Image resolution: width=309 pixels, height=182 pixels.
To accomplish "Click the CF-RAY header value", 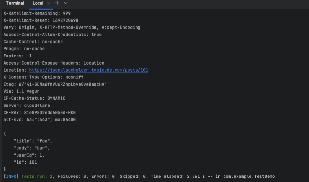I will pyautogui.click(x=50, y=113).
